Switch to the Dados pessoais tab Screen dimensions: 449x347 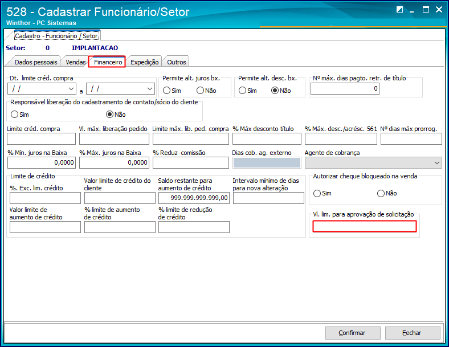tap(36, 62)
